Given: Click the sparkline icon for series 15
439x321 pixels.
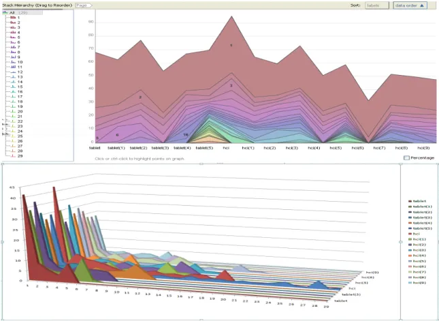Looking at the screenshot, I should tap(13, 87).
